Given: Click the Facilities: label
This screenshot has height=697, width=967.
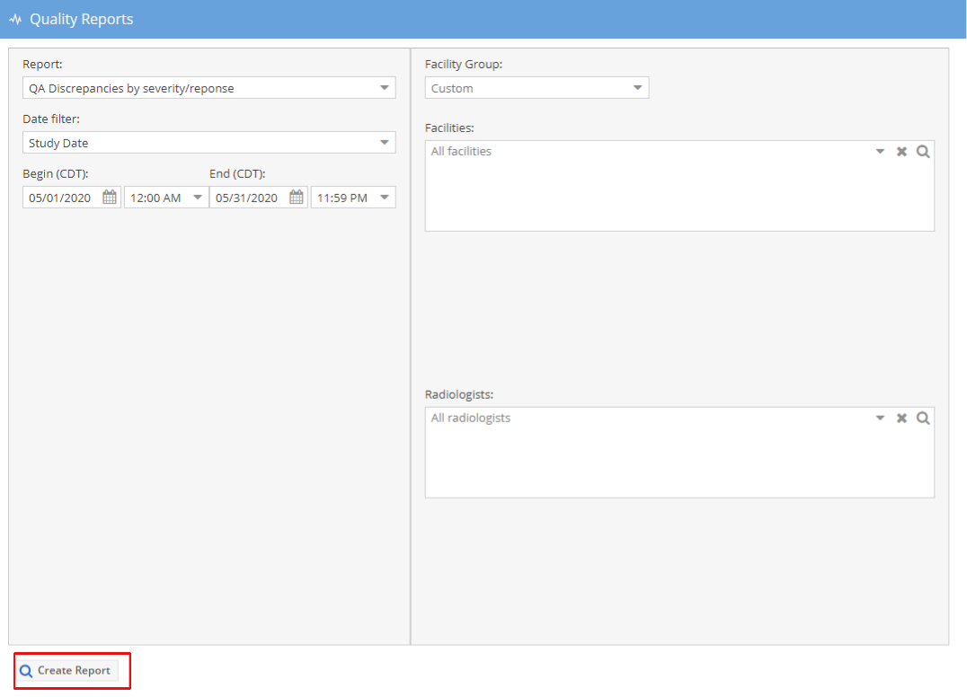Looking at the screenshot, I should [x=449, y=128].
